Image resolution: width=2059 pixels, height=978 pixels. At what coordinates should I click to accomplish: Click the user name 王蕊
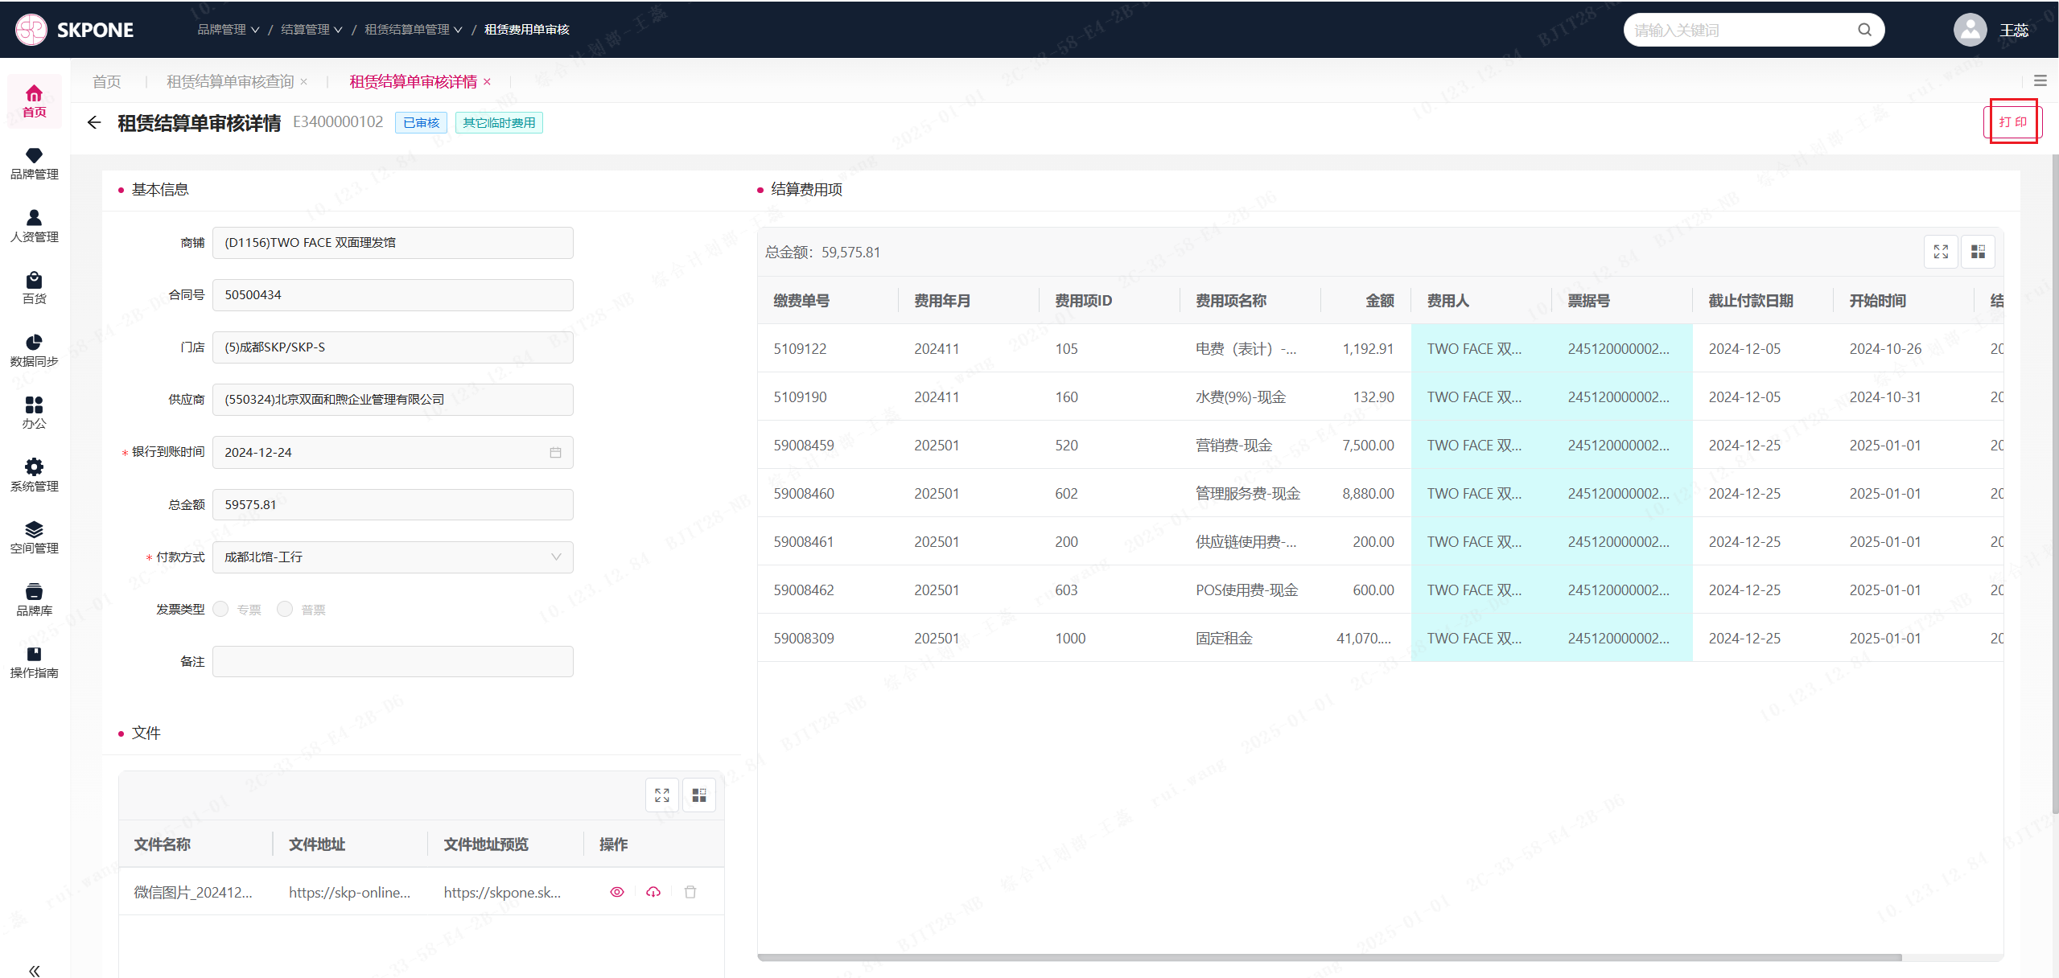(x=2014, y=31)
